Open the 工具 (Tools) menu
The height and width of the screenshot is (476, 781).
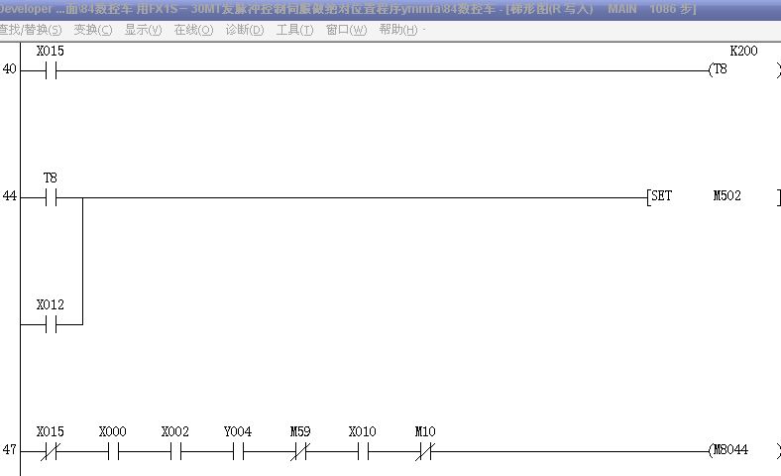click(x=294, y=30)
